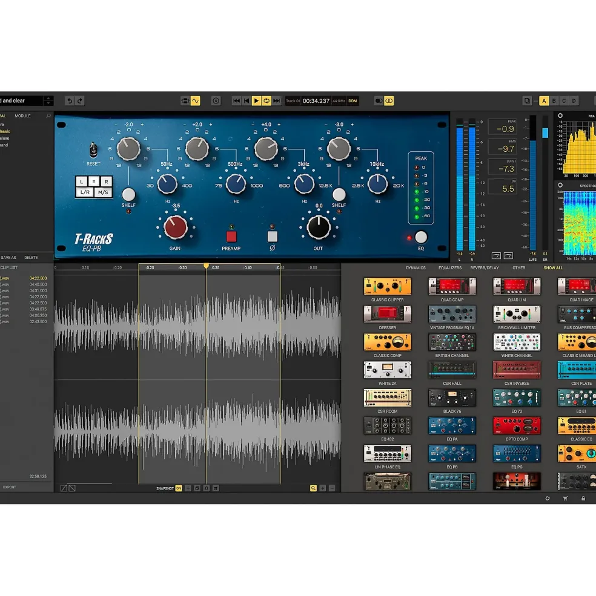Search presets with the magnifier icon

48,116
